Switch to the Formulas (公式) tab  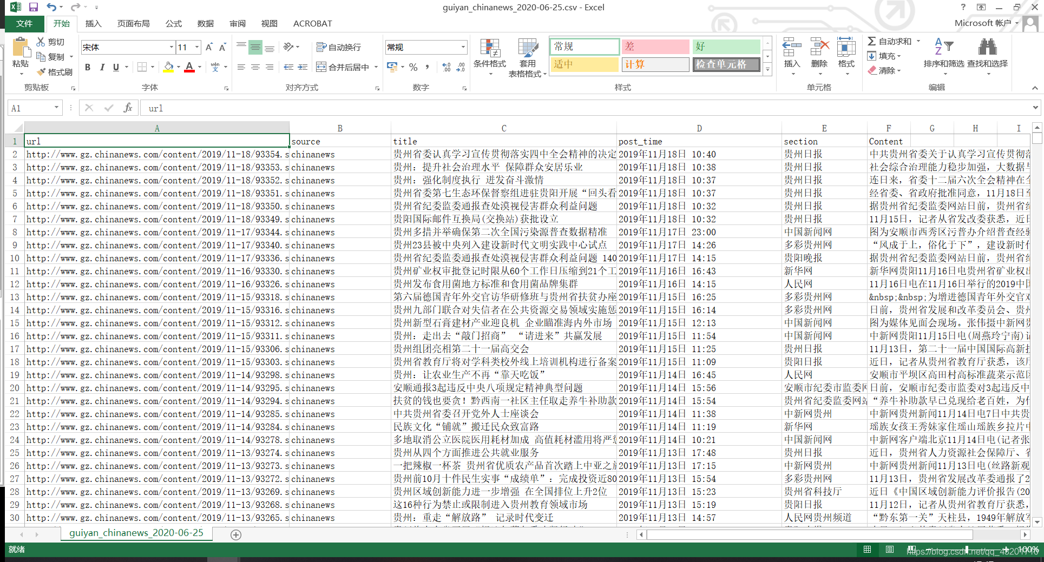tap(173, 23)
